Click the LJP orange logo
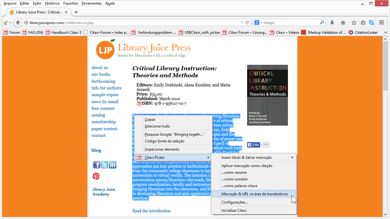The width and height of the screenshot is (390, 219). click(105, 49)
